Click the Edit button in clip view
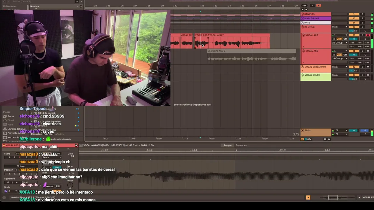374x210 pixels. tap(58, 186)
